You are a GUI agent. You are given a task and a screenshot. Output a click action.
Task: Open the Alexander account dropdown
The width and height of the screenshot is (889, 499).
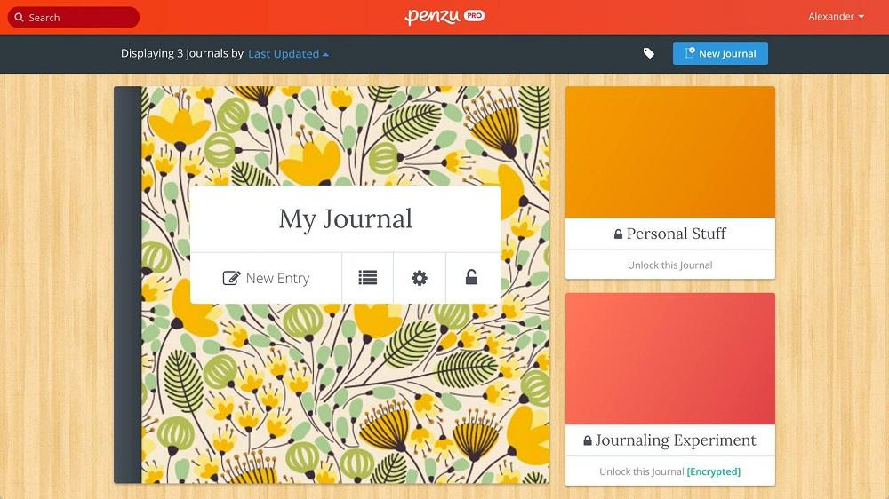pyautogui.click(x=836, y=17)
